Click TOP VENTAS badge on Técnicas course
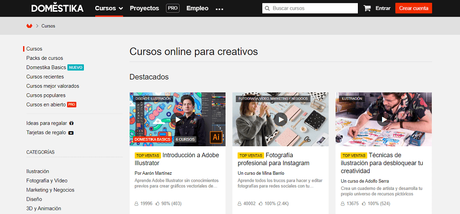The height and width of the screenshot is (214, 460). click(354, 156)
